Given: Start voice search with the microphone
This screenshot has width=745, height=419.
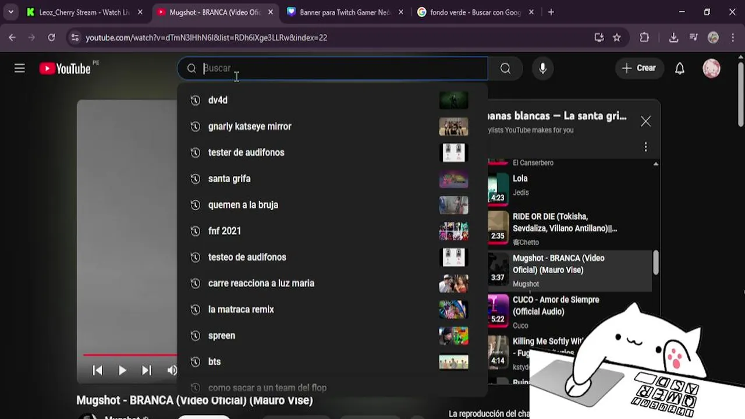Looking at the screenshot, I should pos(542,68).
